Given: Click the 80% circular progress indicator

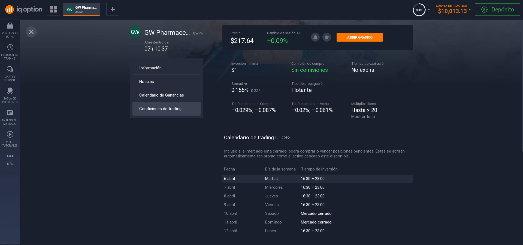Looking at the screenshot, I should coord(419,10).
